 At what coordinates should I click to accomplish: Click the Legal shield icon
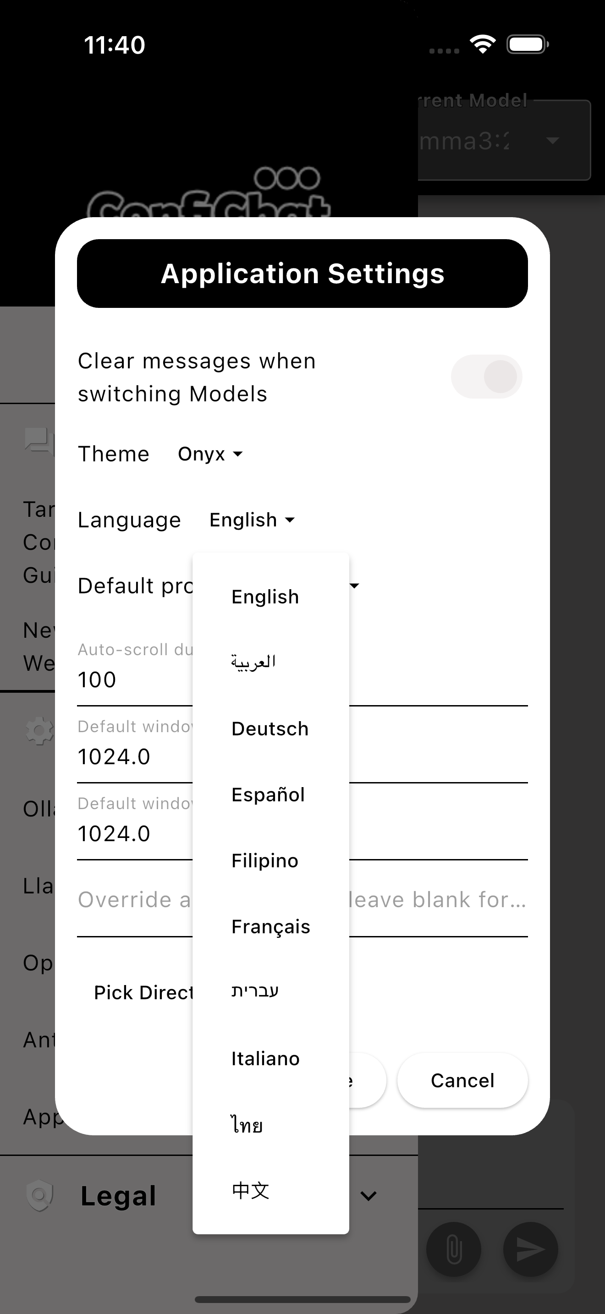click(39, 1195)
